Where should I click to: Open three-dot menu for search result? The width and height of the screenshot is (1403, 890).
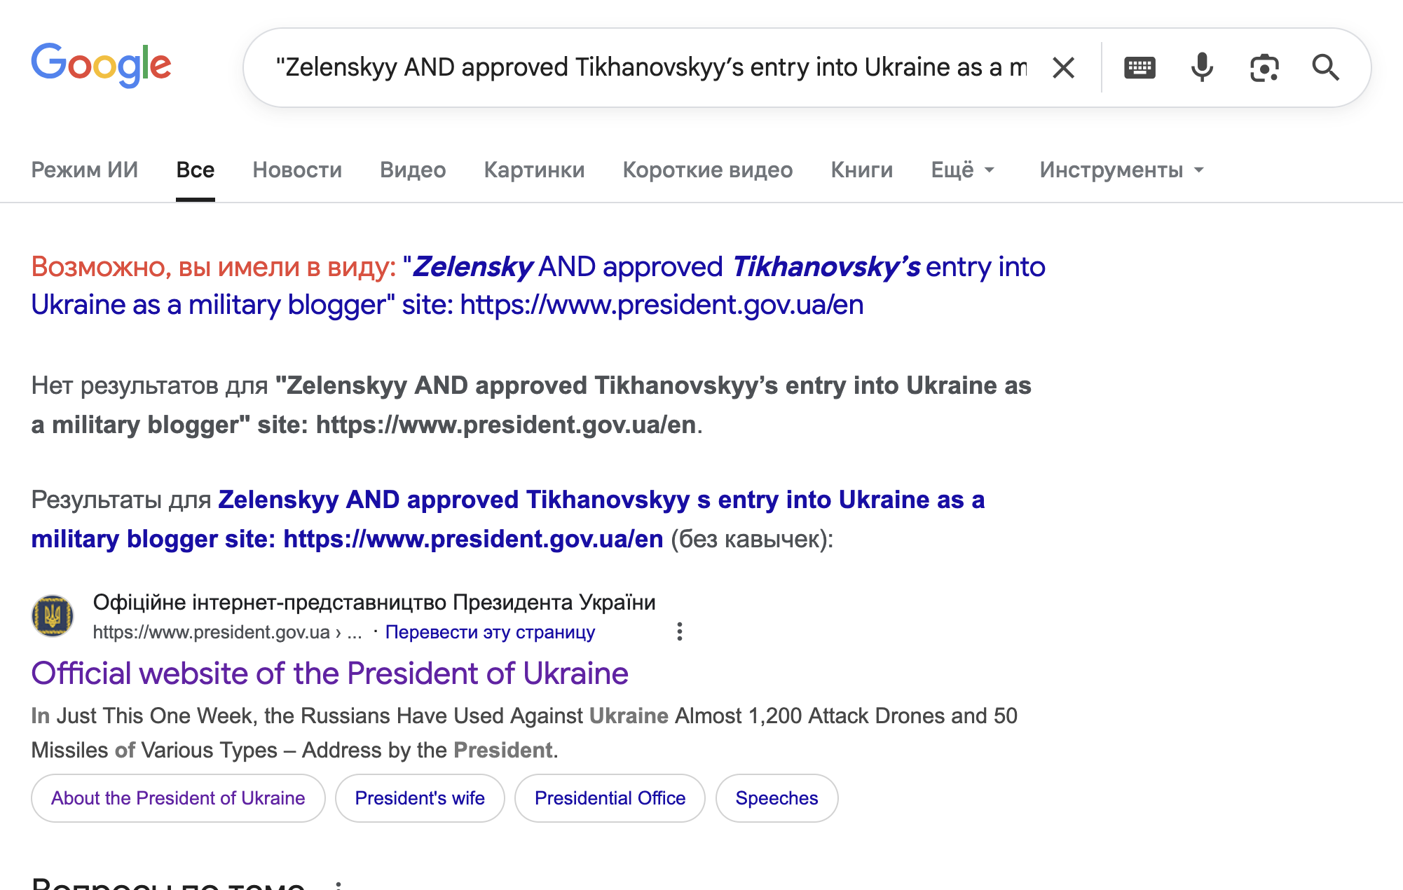pyautogui.click(x=679, y=631)
